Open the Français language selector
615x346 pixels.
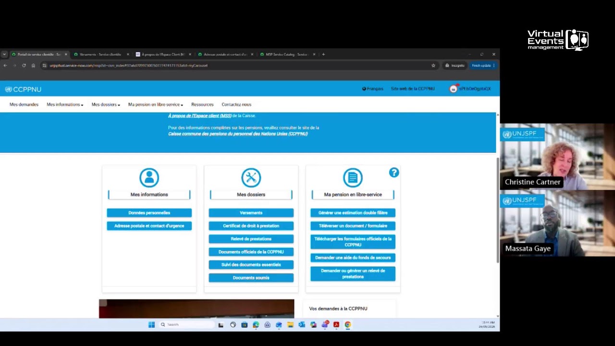[x=373, y=89]
